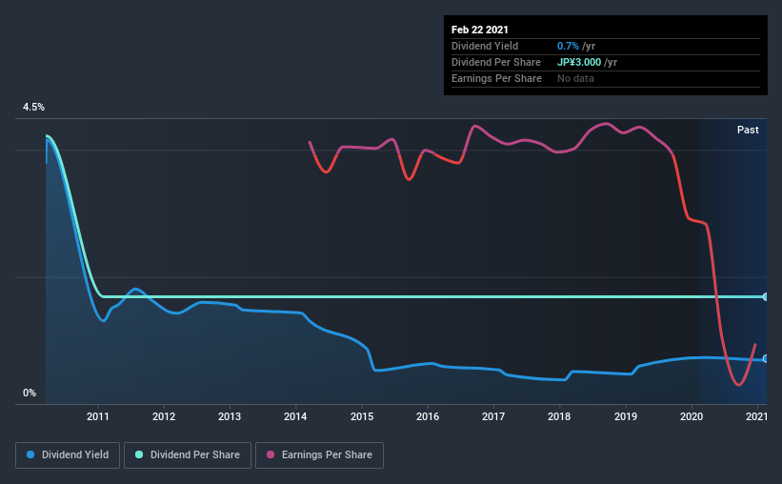782x484 pixels.
Task: Click the Past label in the shaded region
Action: point(748,130)
